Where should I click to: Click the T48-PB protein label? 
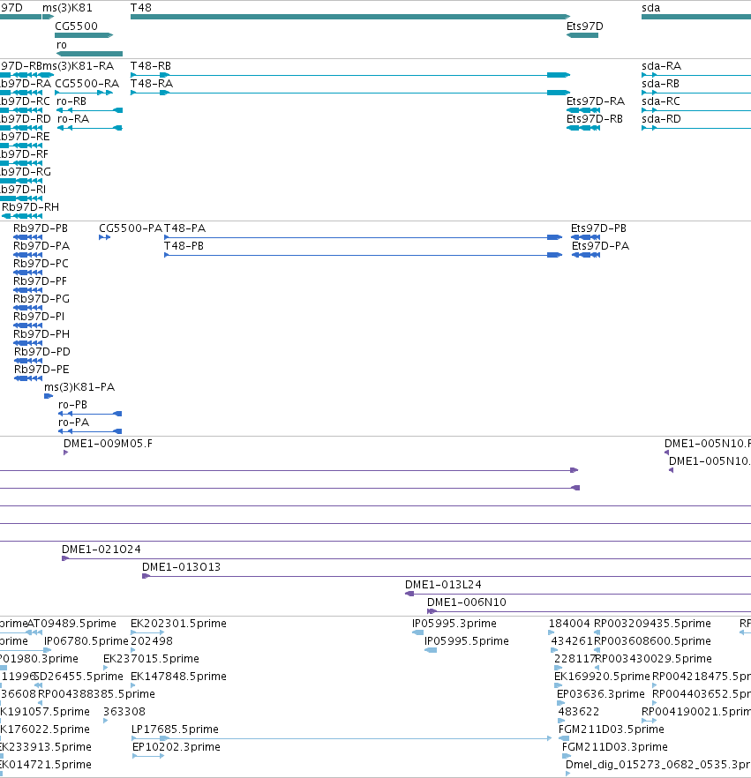(x=184, y=246)
